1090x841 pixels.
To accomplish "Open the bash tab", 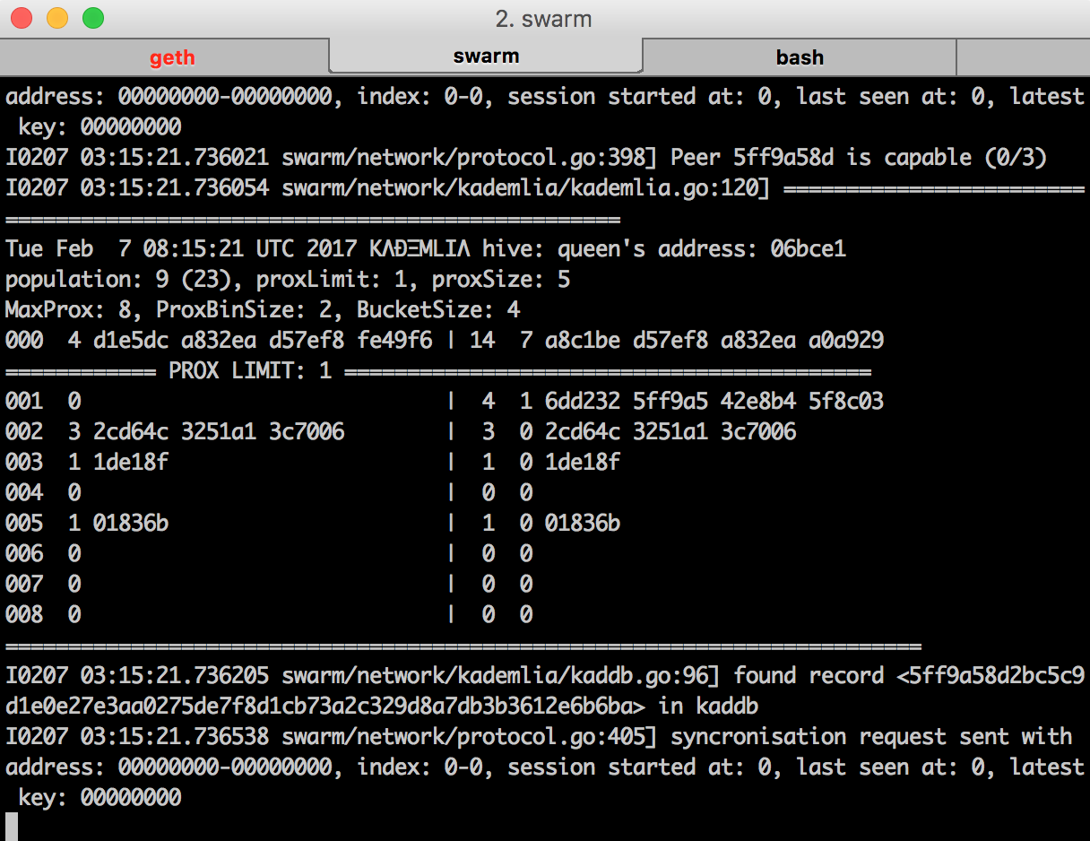I will [800, 58].
